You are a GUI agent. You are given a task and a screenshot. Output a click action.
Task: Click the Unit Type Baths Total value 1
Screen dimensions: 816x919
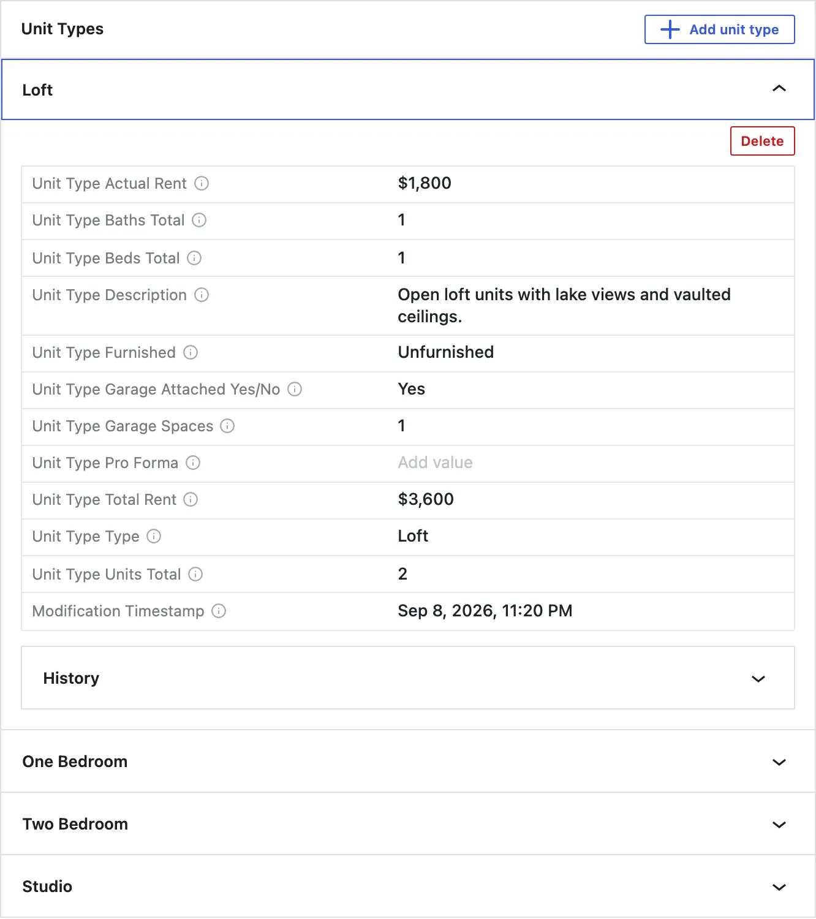coord(401,220)
